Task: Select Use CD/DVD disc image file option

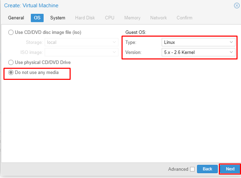Action: click(11, 32)
